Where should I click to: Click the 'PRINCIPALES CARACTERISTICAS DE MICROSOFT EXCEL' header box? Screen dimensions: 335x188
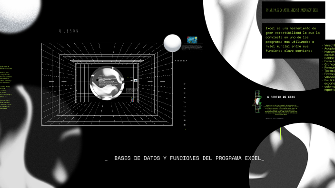[294, 10]
